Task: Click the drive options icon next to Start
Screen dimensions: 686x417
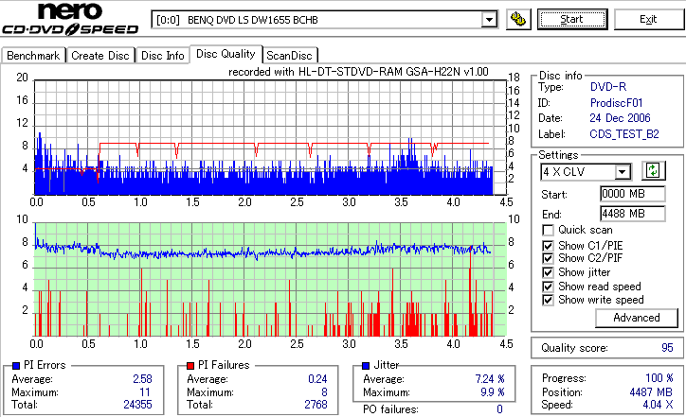Action: coord(518,20)
